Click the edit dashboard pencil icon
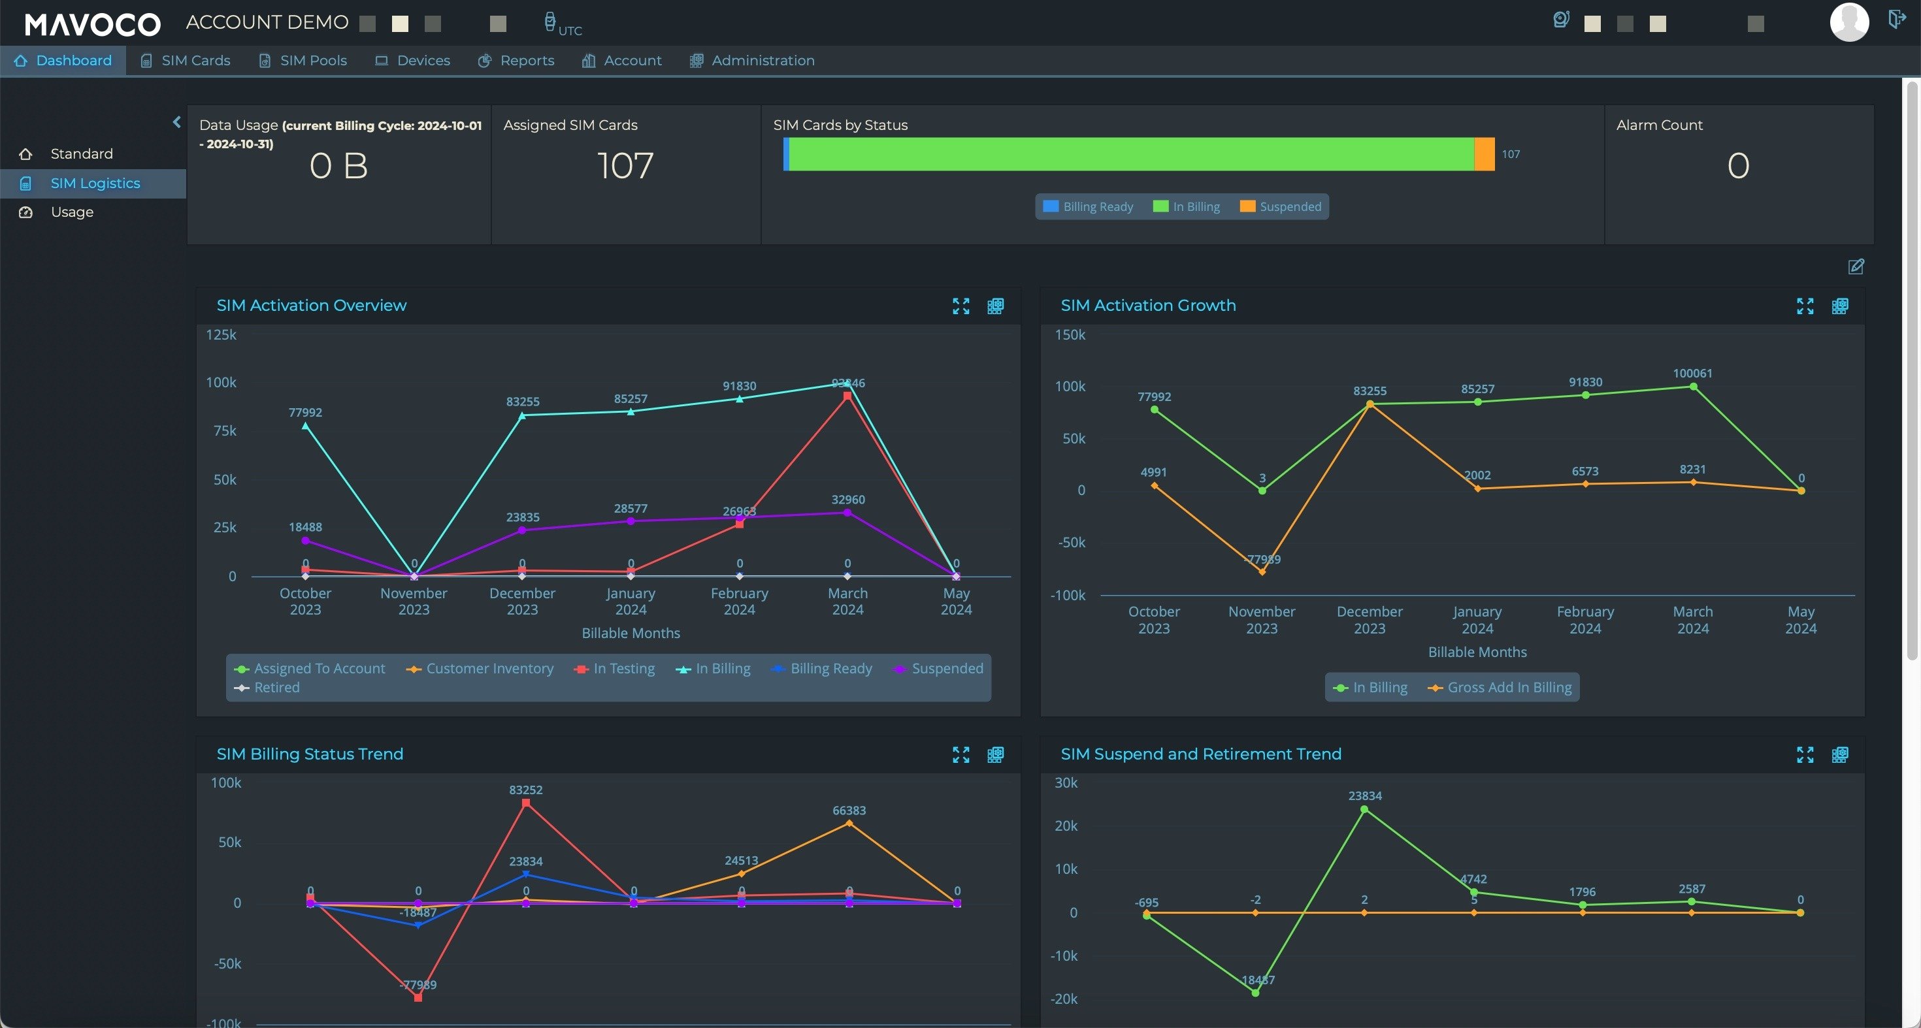The height and width of the screenshot is (1028, 1921). 1856,266
